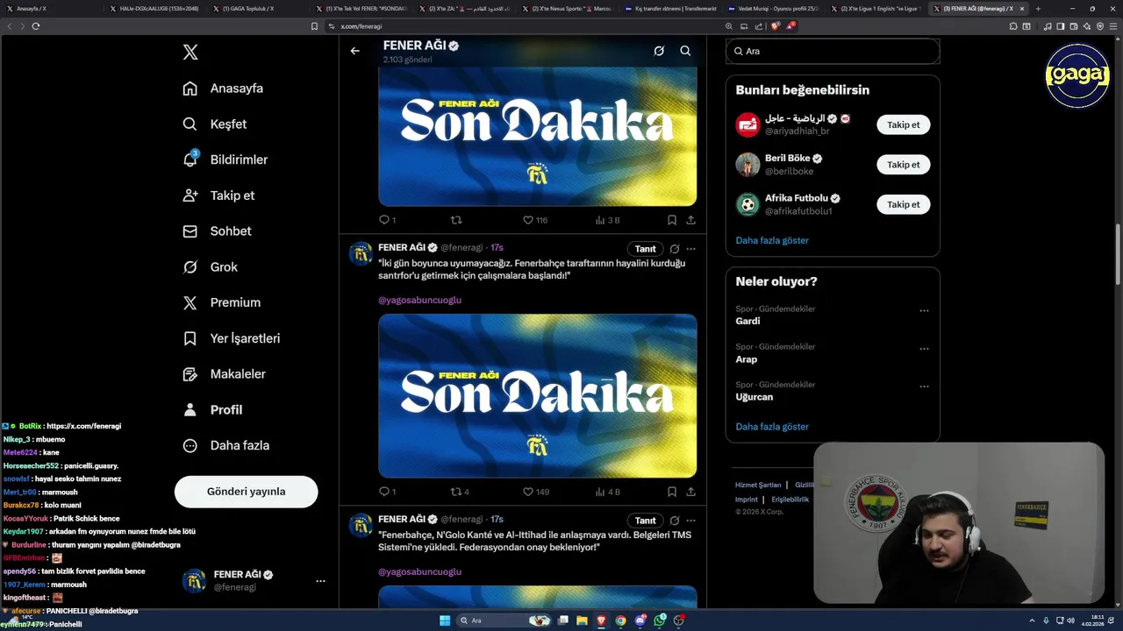This screenshot has height=631, width=1123.
Task: Click Gönderi yayınla button
Action: click(x=246, y=492)
